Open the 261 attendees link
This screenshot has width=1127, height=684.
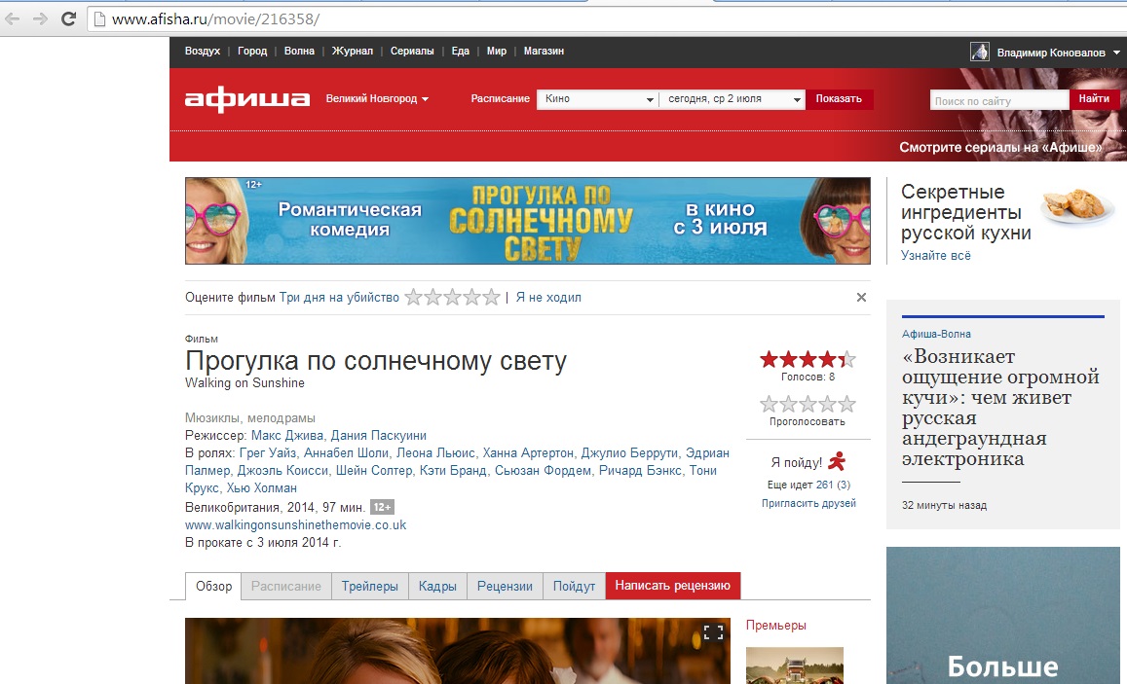pyautogui.click(x=824, y=486)
